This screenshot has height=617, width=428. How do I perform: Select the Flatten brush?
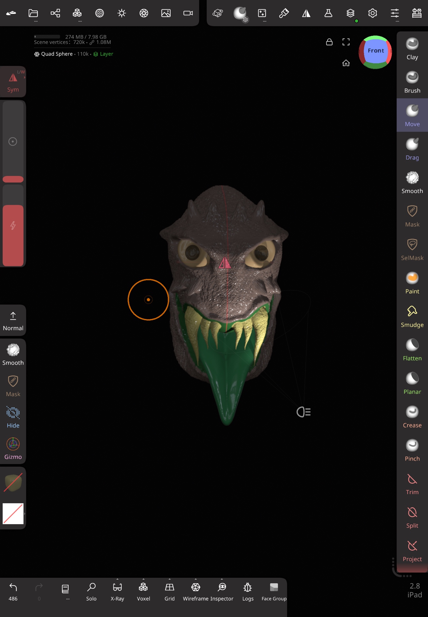point(412,350)
